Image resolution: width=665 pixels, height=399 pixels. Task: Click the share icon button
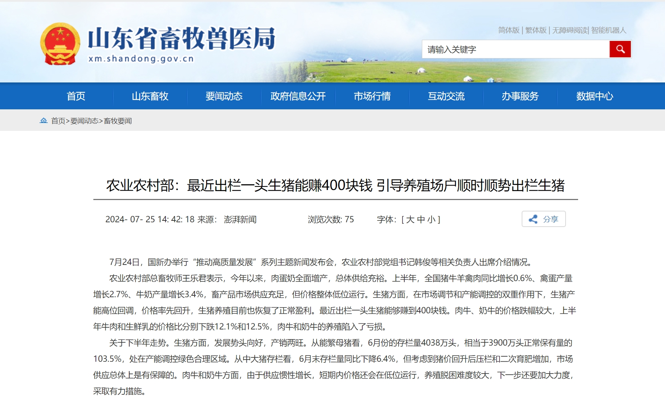(543, 219)
